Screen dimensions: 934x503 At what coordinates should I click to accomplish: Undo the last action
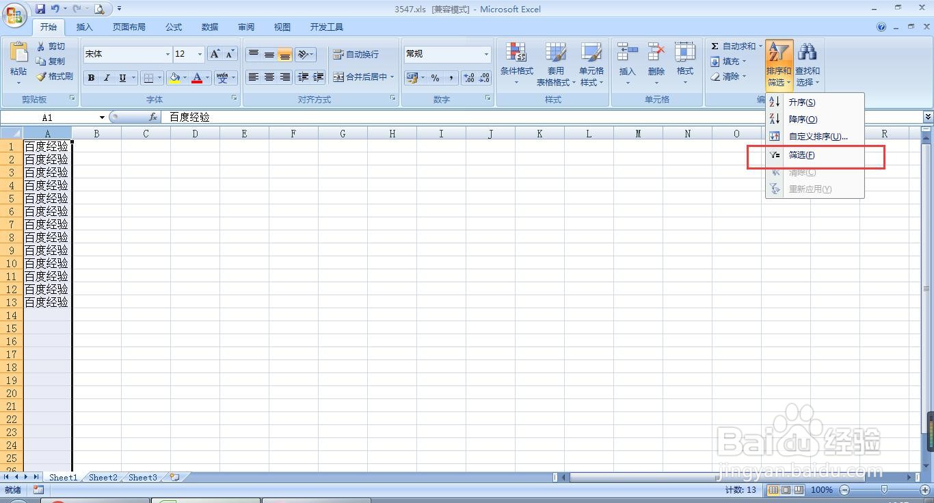pyautogui.click(x=56, y=9)
